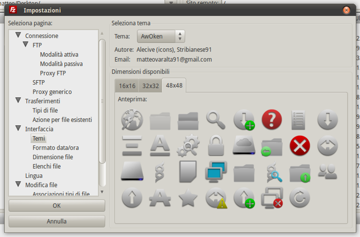Image resolution: width=360 pixels, height=237 pixels.
Task: Switch to the 32x32 size tab
Action: tap(151, 86)
